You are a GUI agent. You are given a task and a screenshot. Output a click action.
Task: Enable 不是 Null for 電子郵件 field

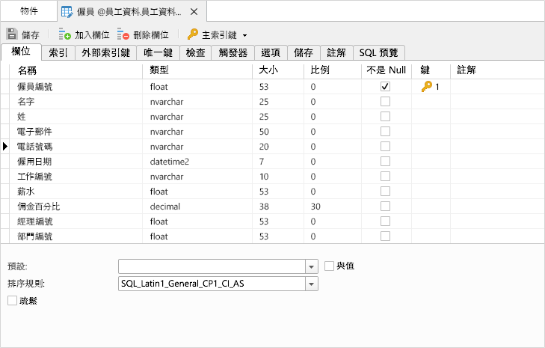coord(385,132)
